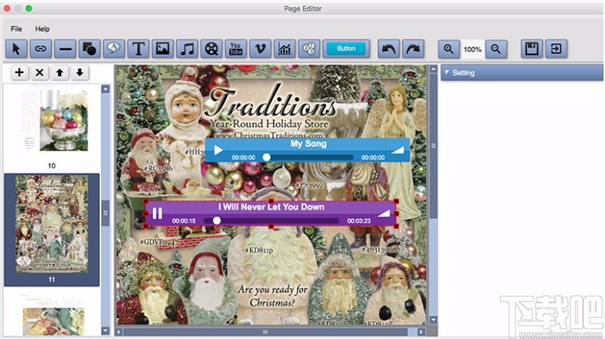
Task: Click the canvas horizontal scrollbar handle
Action: pyautogui.click(x=265, y=332)
